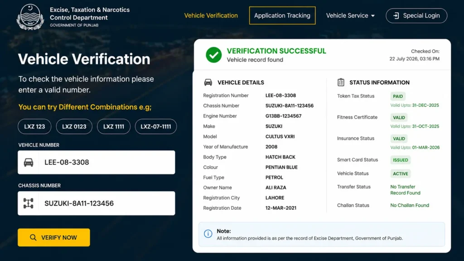This screenshot has height=261, width=464.
Task: Click fitness validity 31-OCT-2025
Action: 425,126
